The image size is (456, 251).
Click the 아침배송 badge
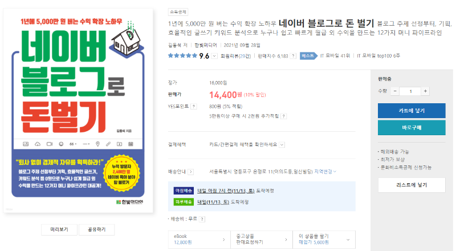[x=185, y=191]
